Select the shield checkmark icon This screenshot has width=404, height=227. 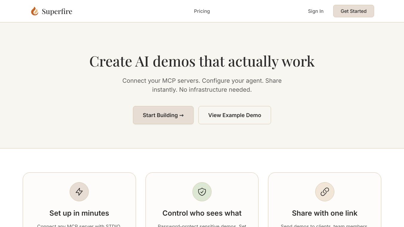click(x=202, y=192)
